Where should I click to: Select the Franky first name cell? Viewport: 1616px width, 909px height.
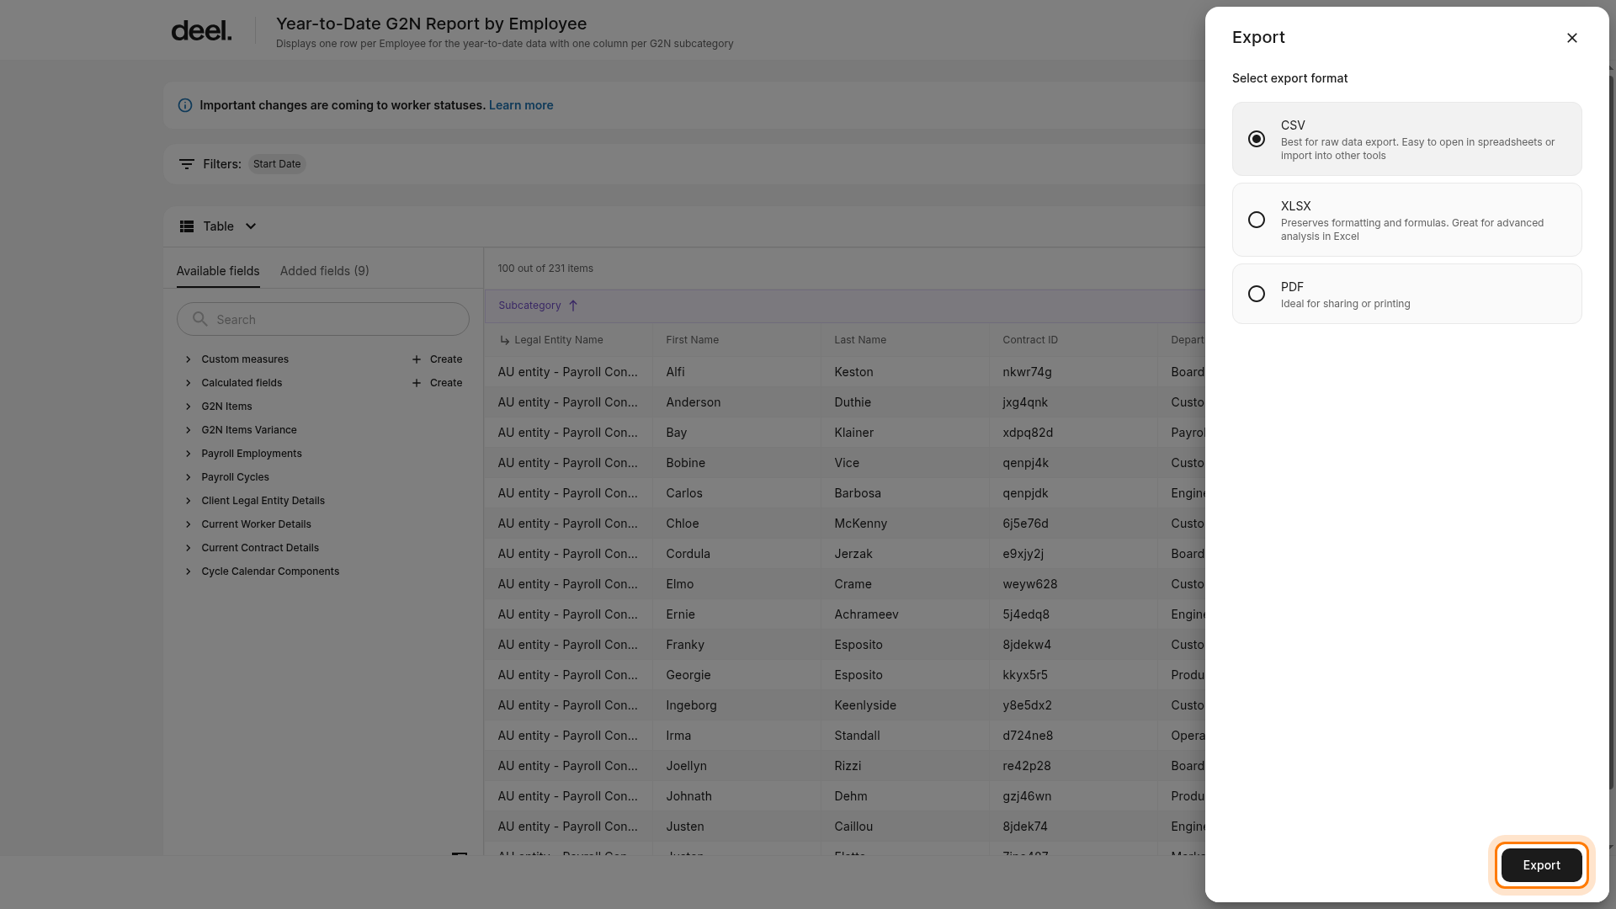click(736, 645)
